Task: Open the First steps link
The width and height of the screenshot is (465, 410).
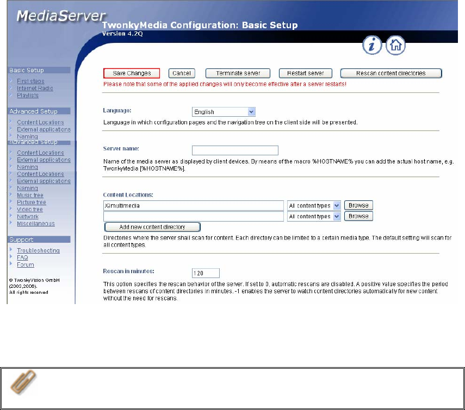Action: pos(30,81)
